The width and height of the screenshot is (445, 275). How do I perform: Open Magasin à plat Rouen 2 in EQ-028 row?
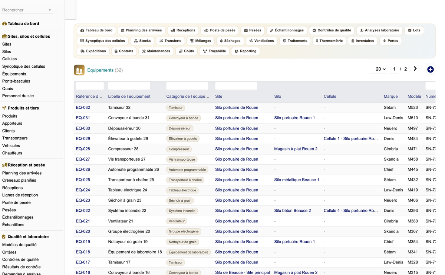click(296, 149)
